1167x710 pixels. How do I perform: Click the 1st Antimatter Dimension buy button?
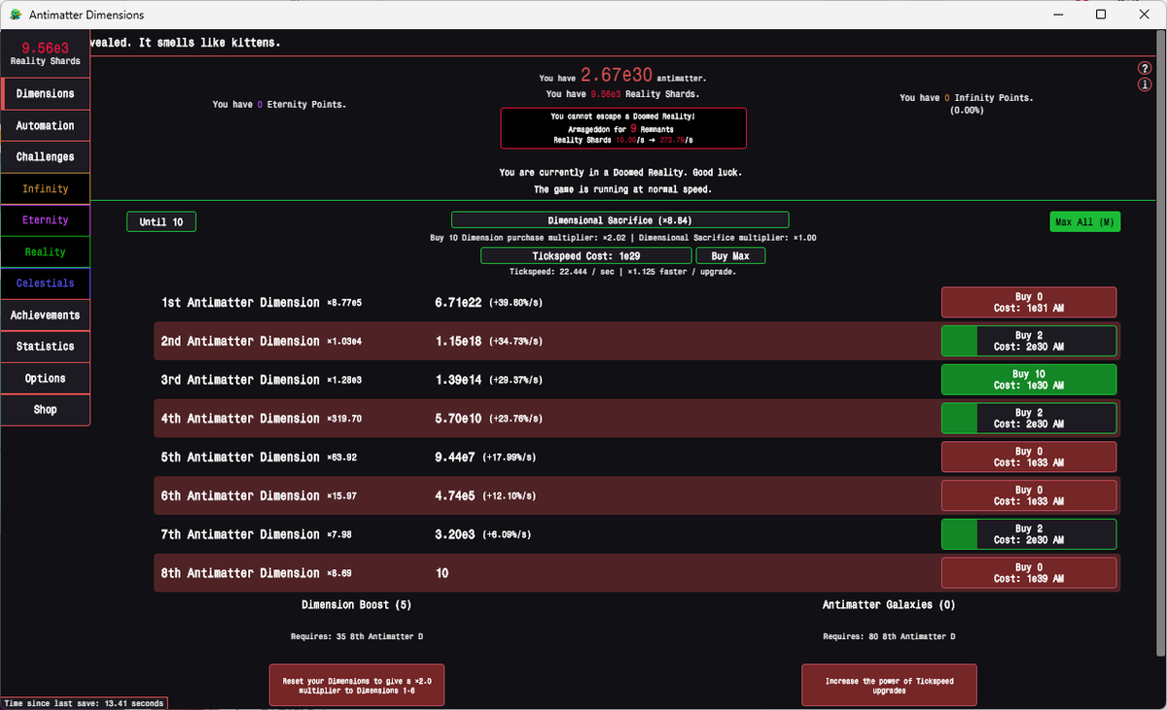[1029, 302]
